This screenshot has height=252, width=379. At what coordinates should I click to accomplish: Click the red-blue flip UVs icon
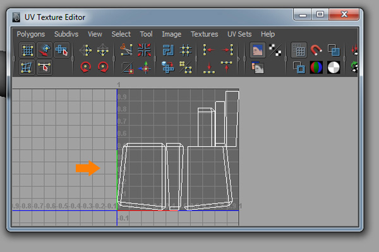click(145, 50)
